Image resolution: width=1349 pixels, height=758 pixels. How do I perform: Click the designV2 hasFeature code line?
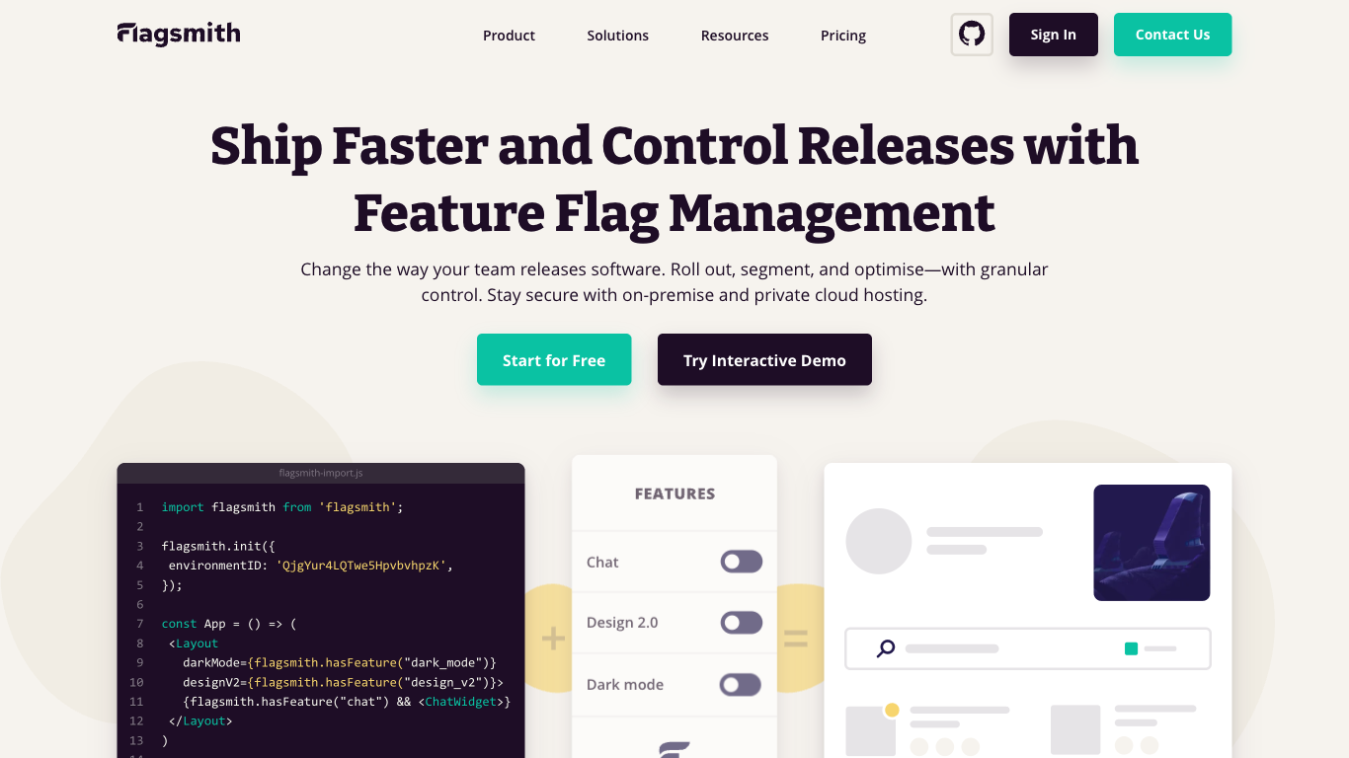coord(343,682)
